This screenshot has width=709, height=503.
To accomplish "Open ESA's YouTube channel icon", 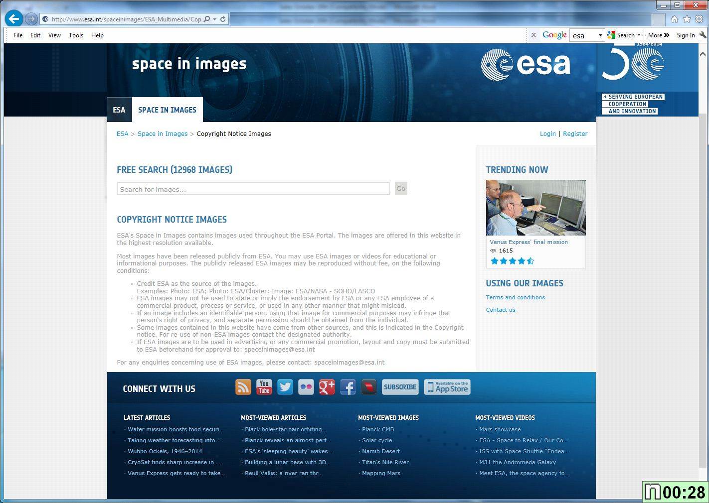I will click(264, 387).
